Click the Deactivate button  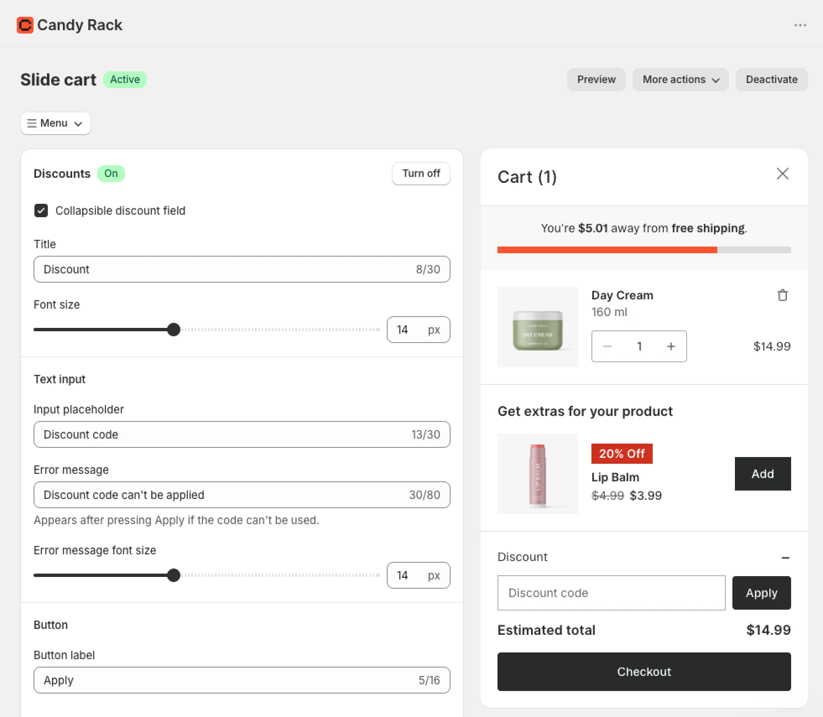point(771,80)
